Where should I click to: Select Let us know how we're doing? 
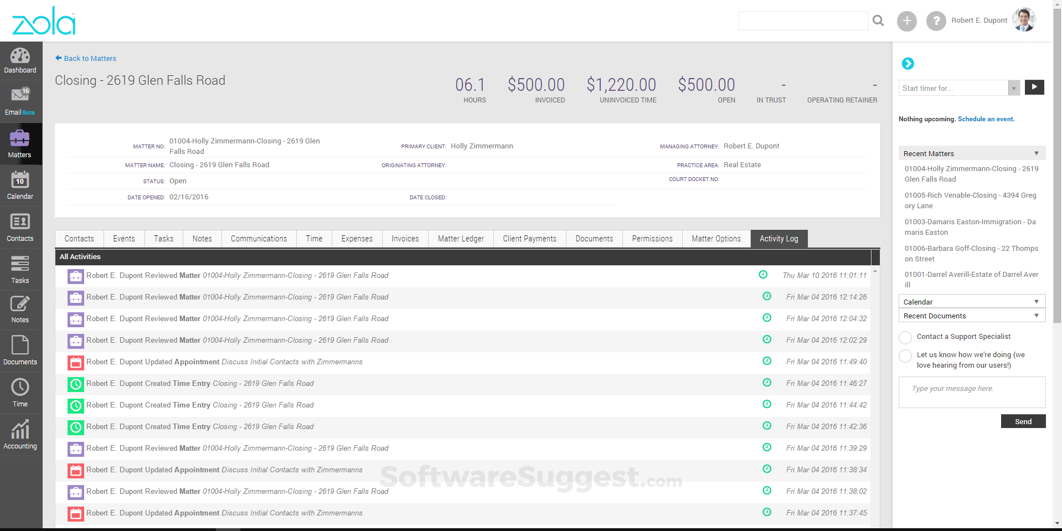[x=905, y=357]
